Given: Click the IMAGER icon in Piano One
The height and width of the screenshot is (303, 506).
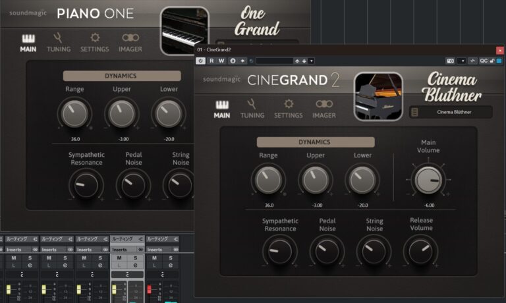Looking at the screenshot, I should point(130,38).
